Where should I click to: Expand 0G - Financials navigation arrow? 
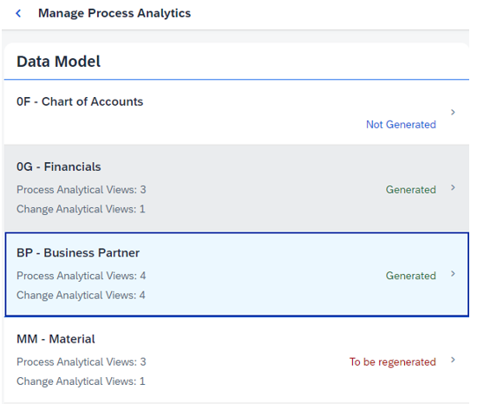pyautogui.click(x=453, y=187)
